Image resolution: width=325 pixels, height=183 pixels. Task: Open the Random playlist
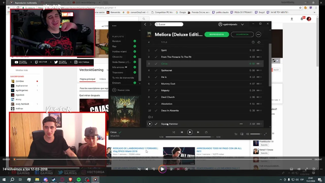click(x=117, y=41)
